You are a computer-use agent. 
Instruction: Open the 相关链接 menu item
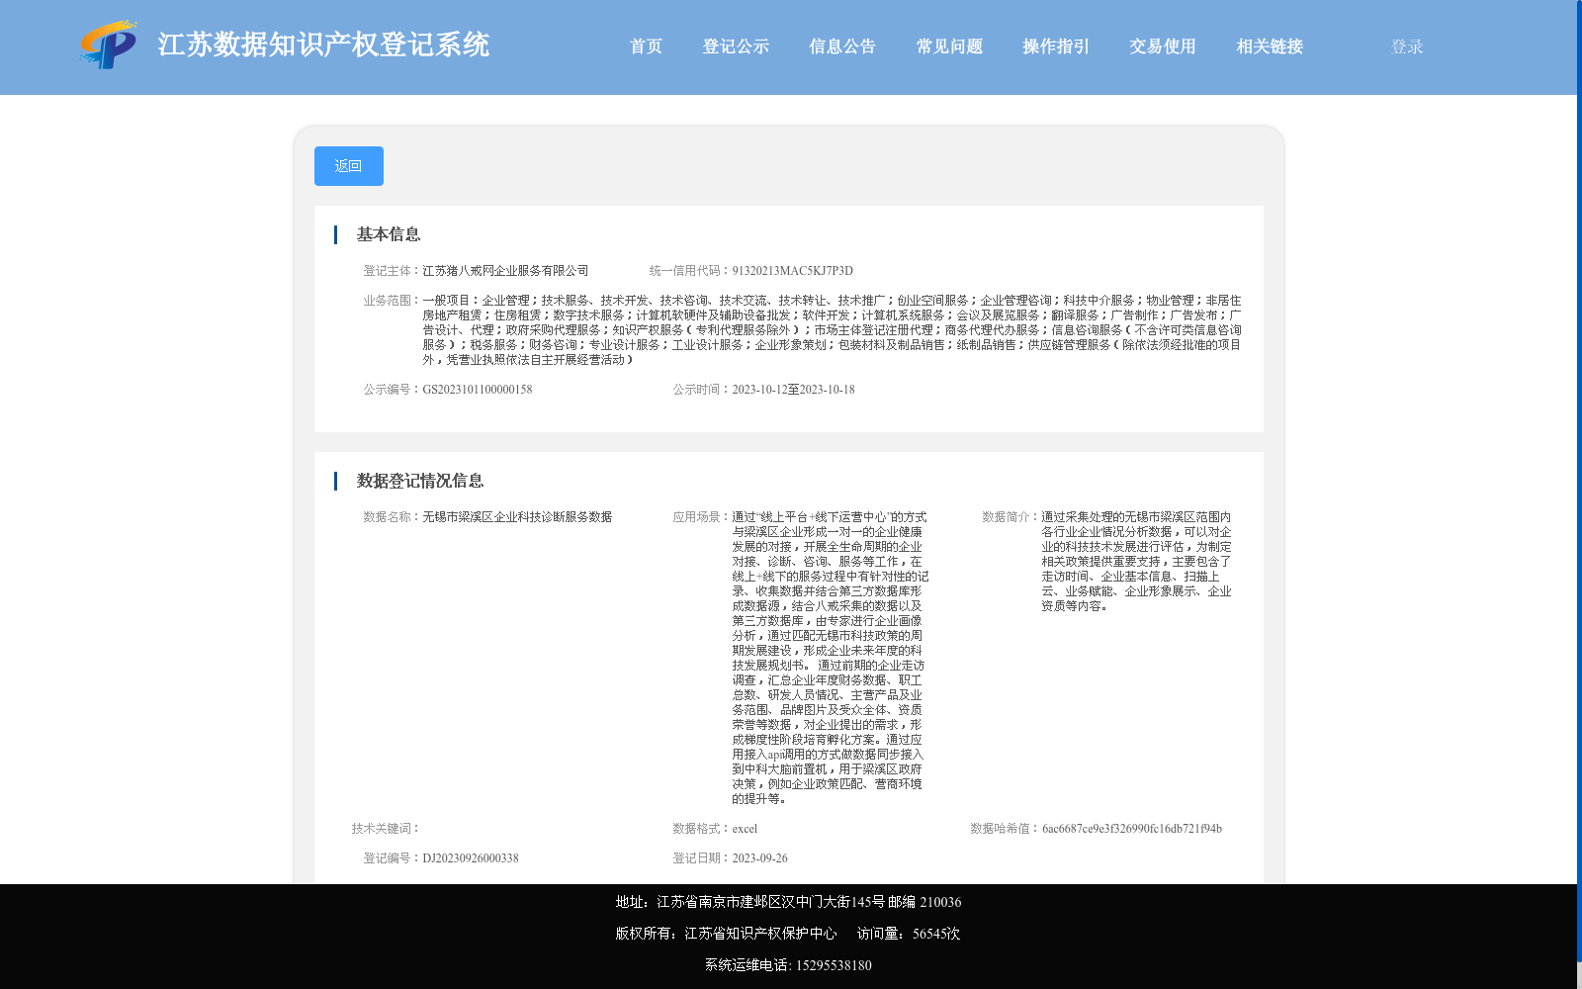pyautogui.click(x=1270, y=46)
